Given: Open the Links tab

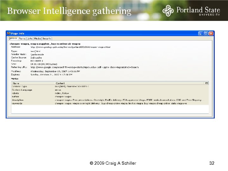Looking at the screenshot, I should tap(30, 39).
